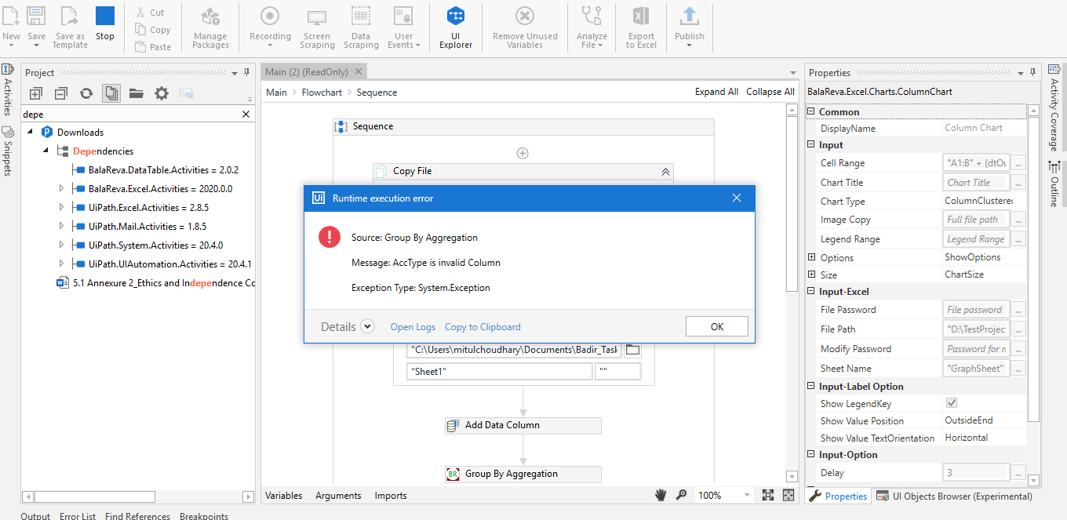Click the Sheet1 sheet name field
The image size is (1067, 520).
500,372
